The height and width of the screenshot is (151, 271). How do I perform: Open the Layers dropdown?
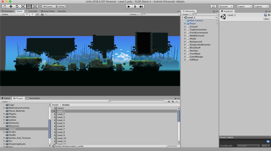[x=244, y=7]
